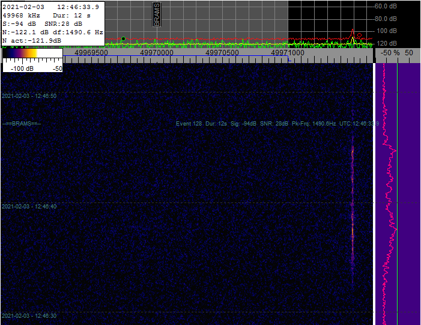Select the 49969500 frequency label
Screen dimensions: 421x325
pos(91,52)
